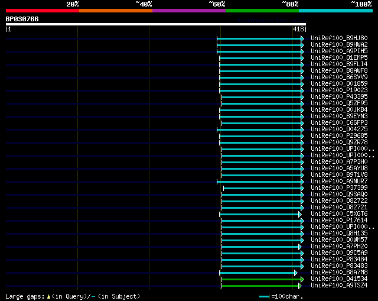Screen dimensions: 378x301
Task: Select the UniRef100_Q5ZF95 label
Action: 339,103
